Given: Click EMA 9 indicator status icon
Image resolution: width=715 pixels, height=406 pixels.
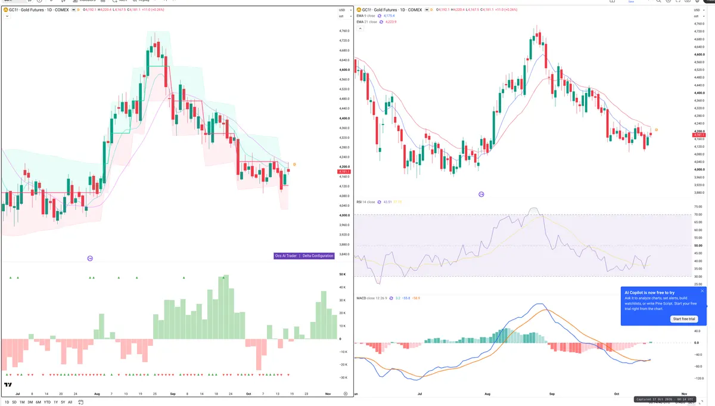Looking at the screenshot, I should click(380, 16).
